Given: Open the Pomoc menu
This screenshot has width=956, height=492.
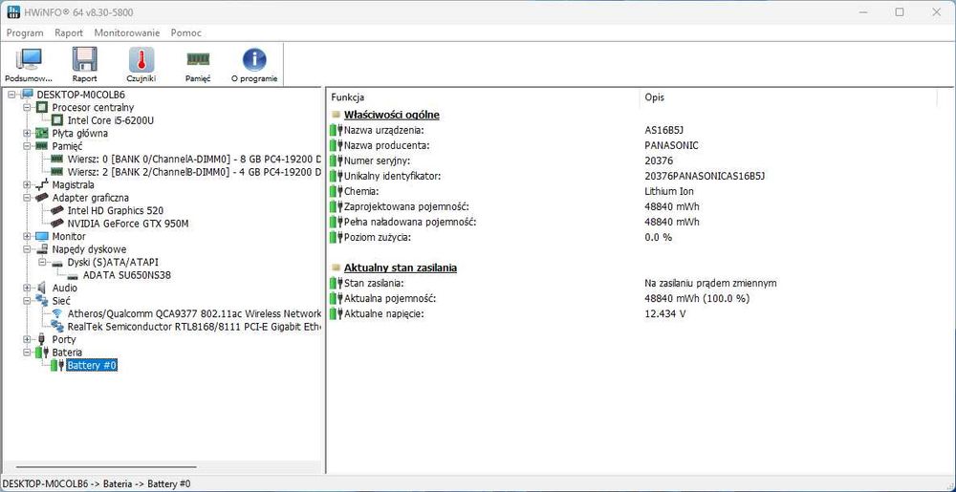Looking at the screenshot, I should 186,32.
